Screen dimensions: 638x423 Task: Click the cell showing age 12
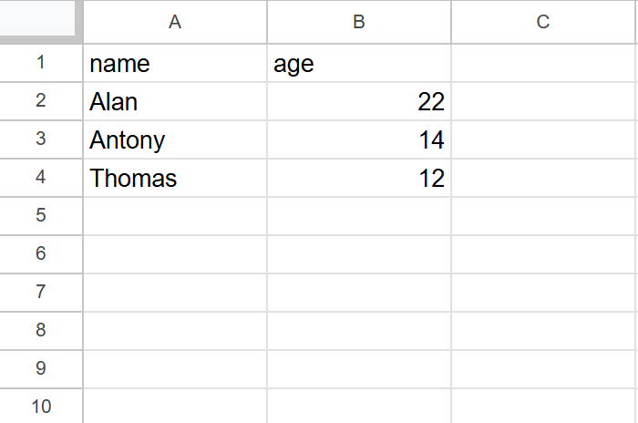[x=359, y=179]
